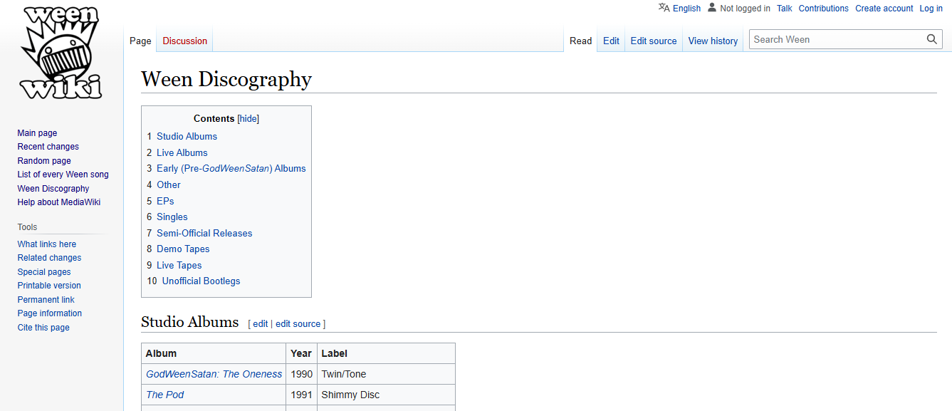The image size is (952, 411).
Task: Click Create account
Action: pyautogui.click(x=884, y=9)
